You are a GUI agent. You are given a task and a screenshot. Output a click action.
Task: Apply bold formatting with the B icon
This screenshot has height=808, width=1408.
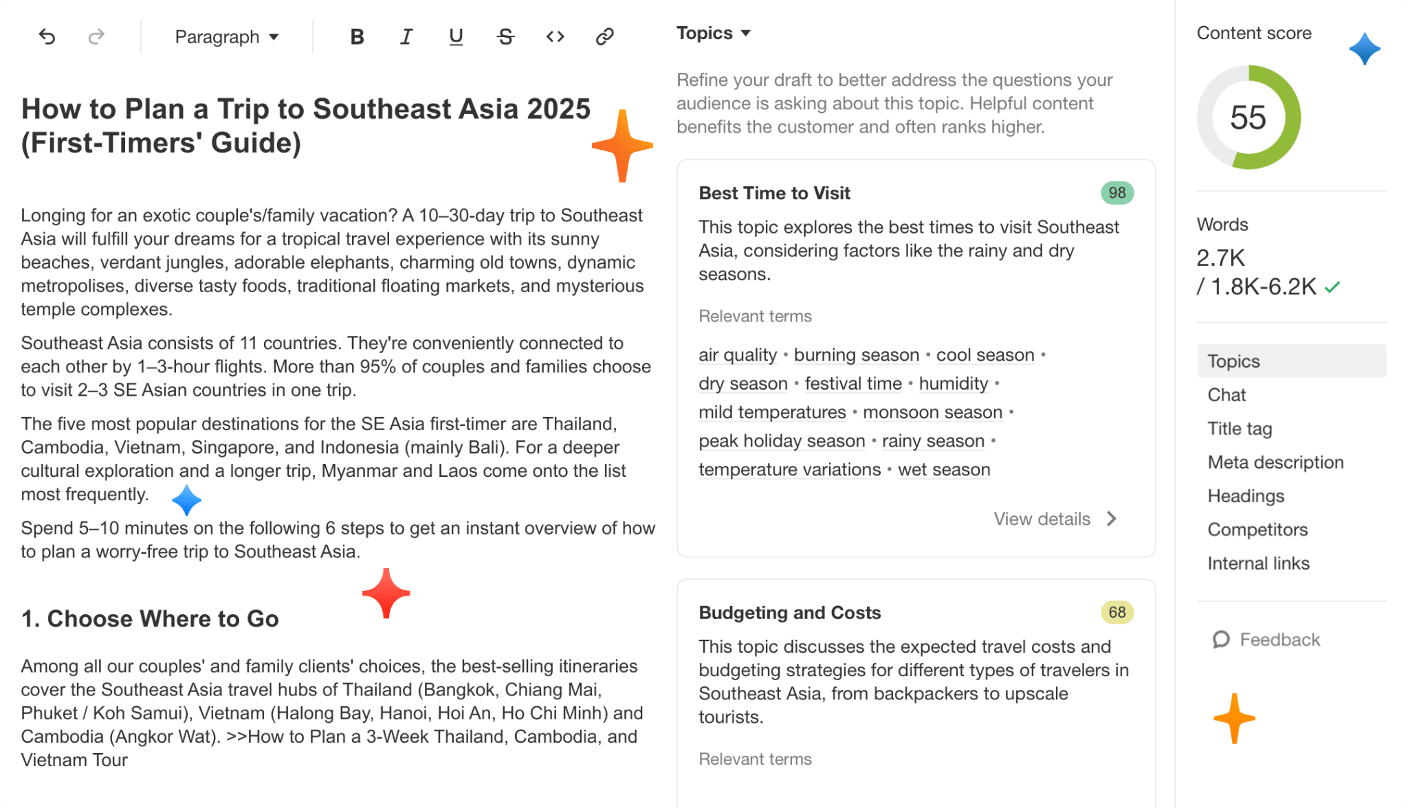point(357,36)
